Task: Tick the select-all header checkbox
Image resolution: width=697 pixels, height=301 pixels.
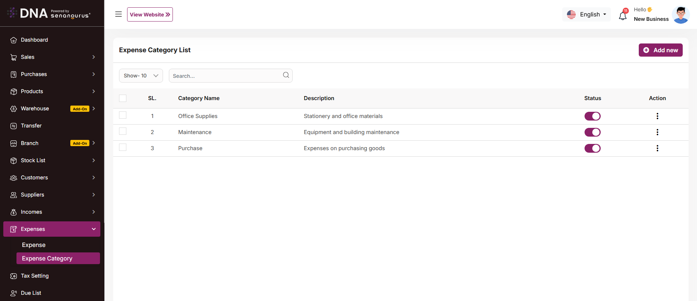Action: coord(123,98)
